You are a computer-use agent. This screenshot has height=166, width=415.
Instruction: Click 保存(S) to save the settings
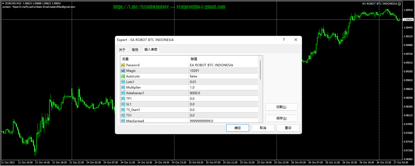[281, 118]
